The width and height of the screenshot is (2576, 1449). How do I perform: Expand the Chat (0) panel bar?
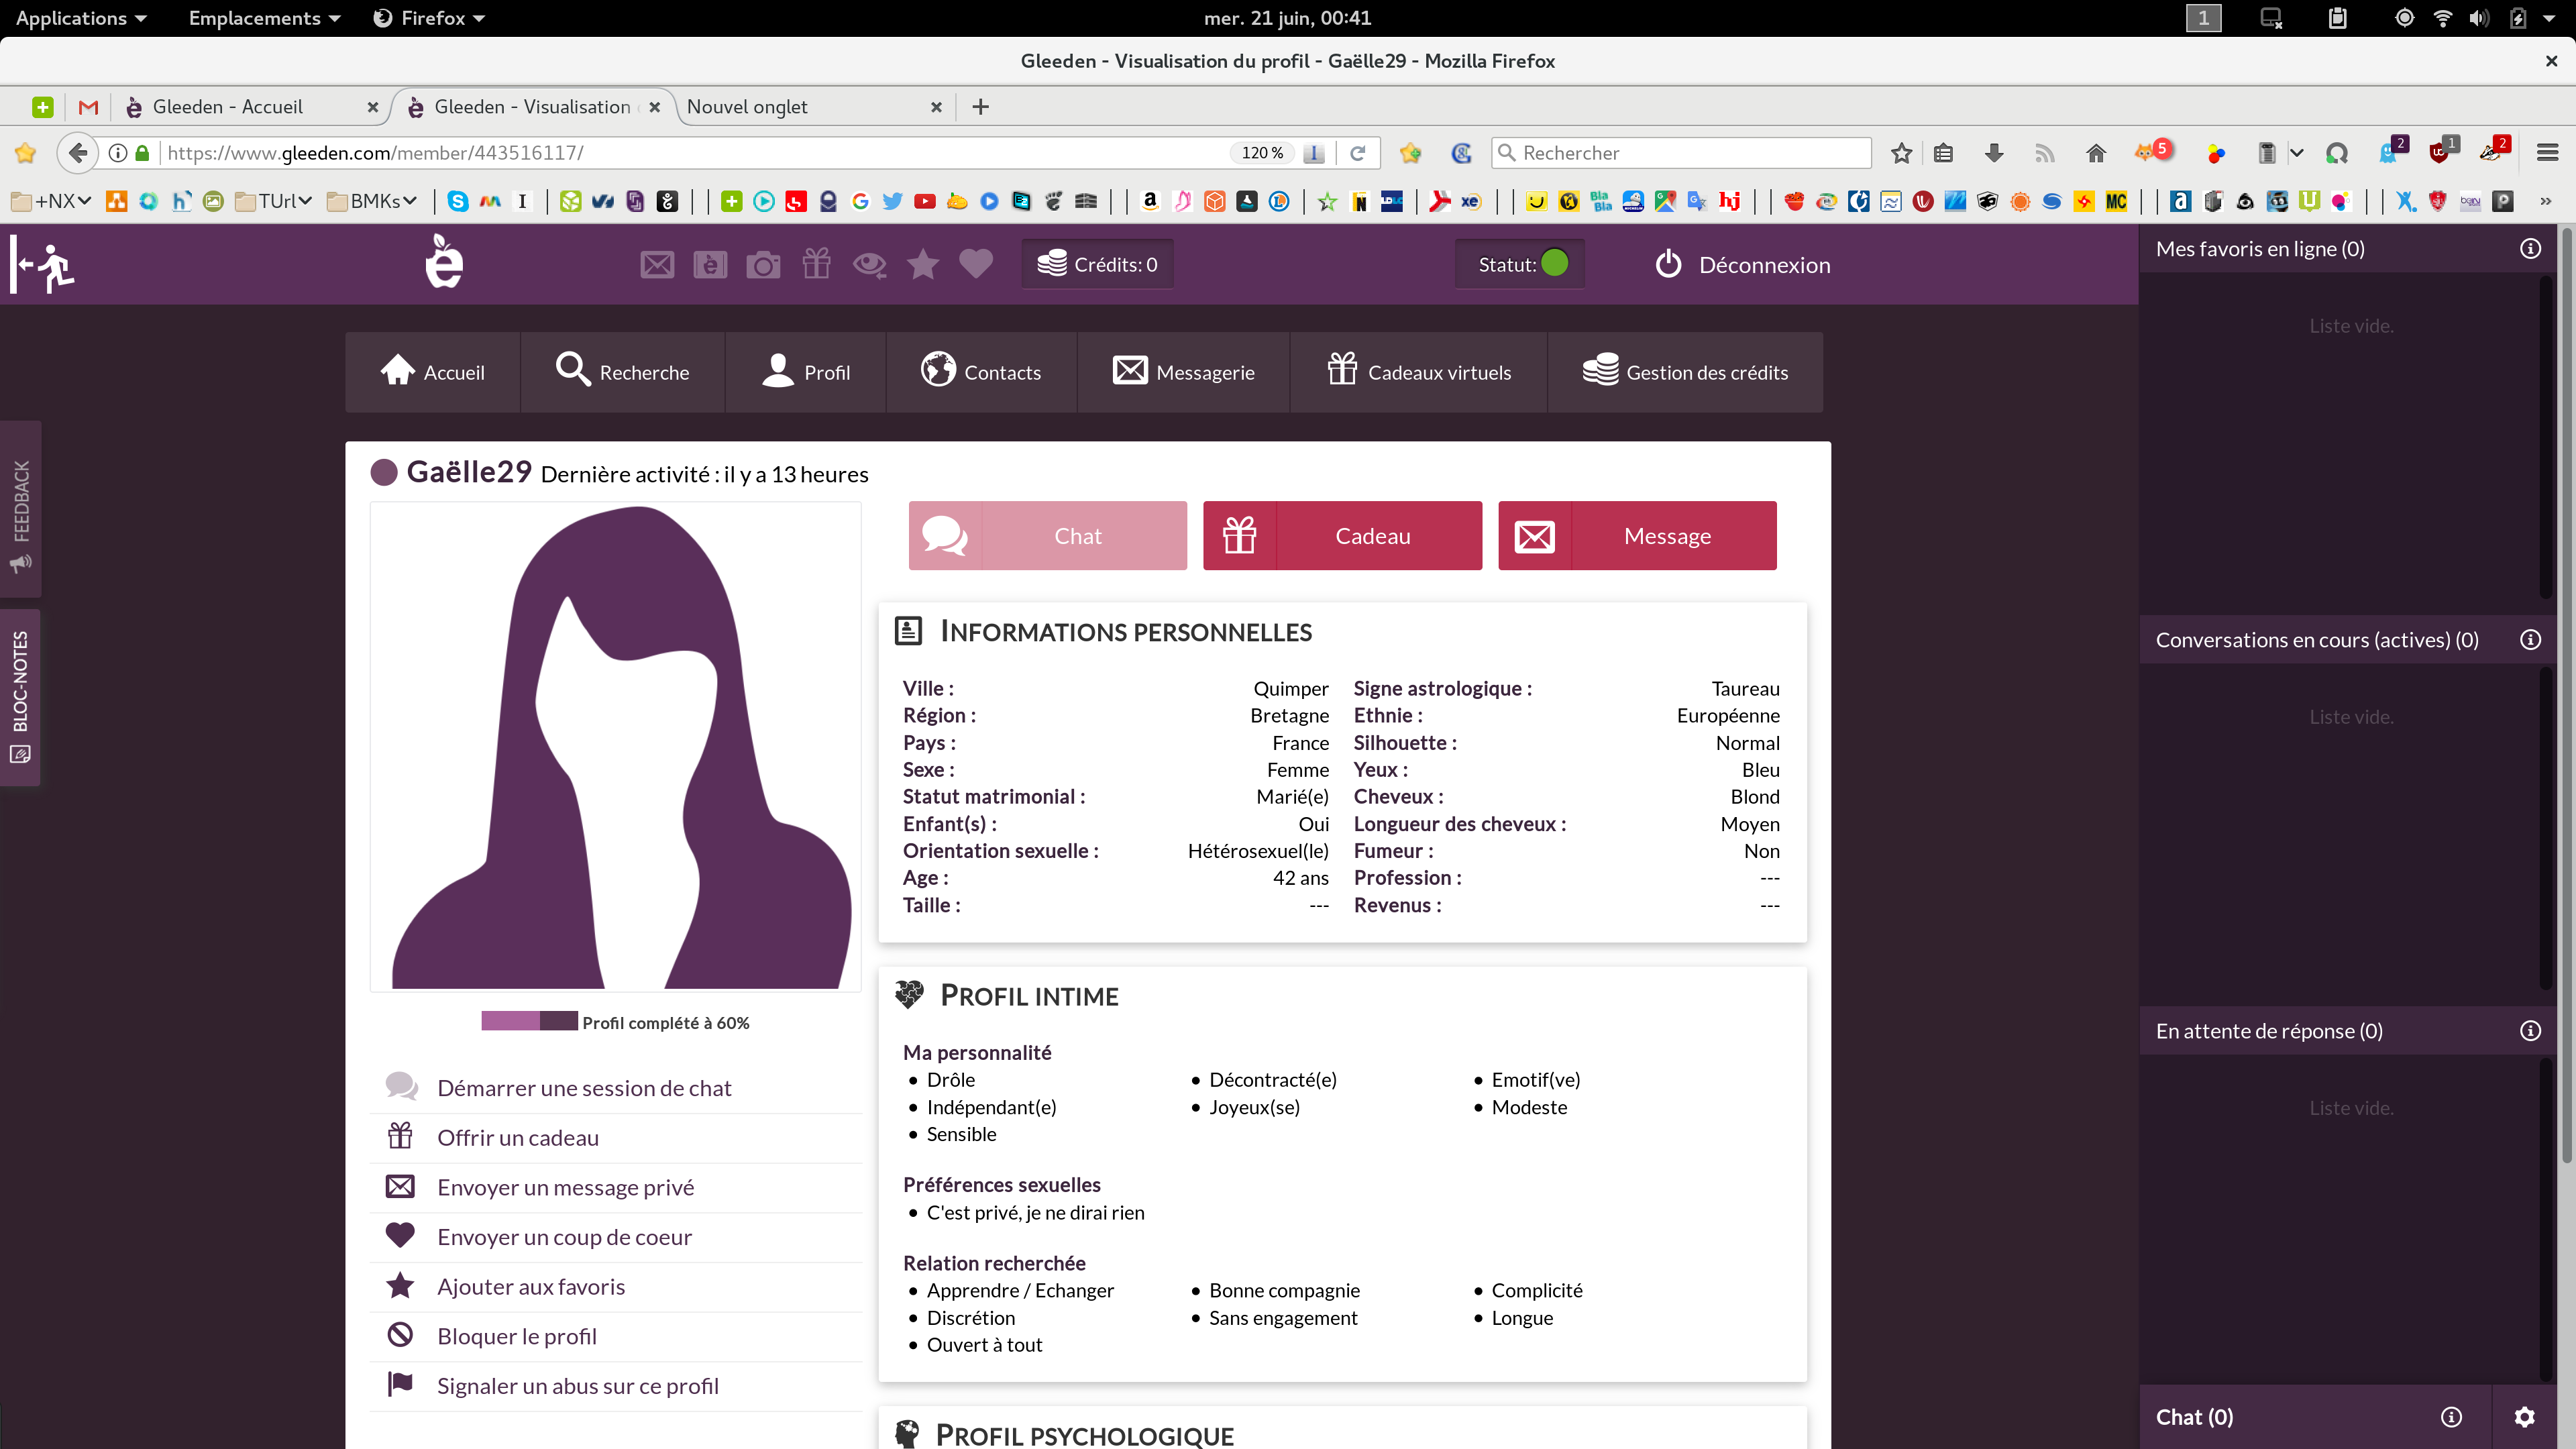[2195, 1417]
